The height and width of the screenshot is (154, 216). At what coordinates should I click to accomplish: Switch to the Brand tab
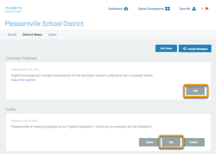click(12, 34)
